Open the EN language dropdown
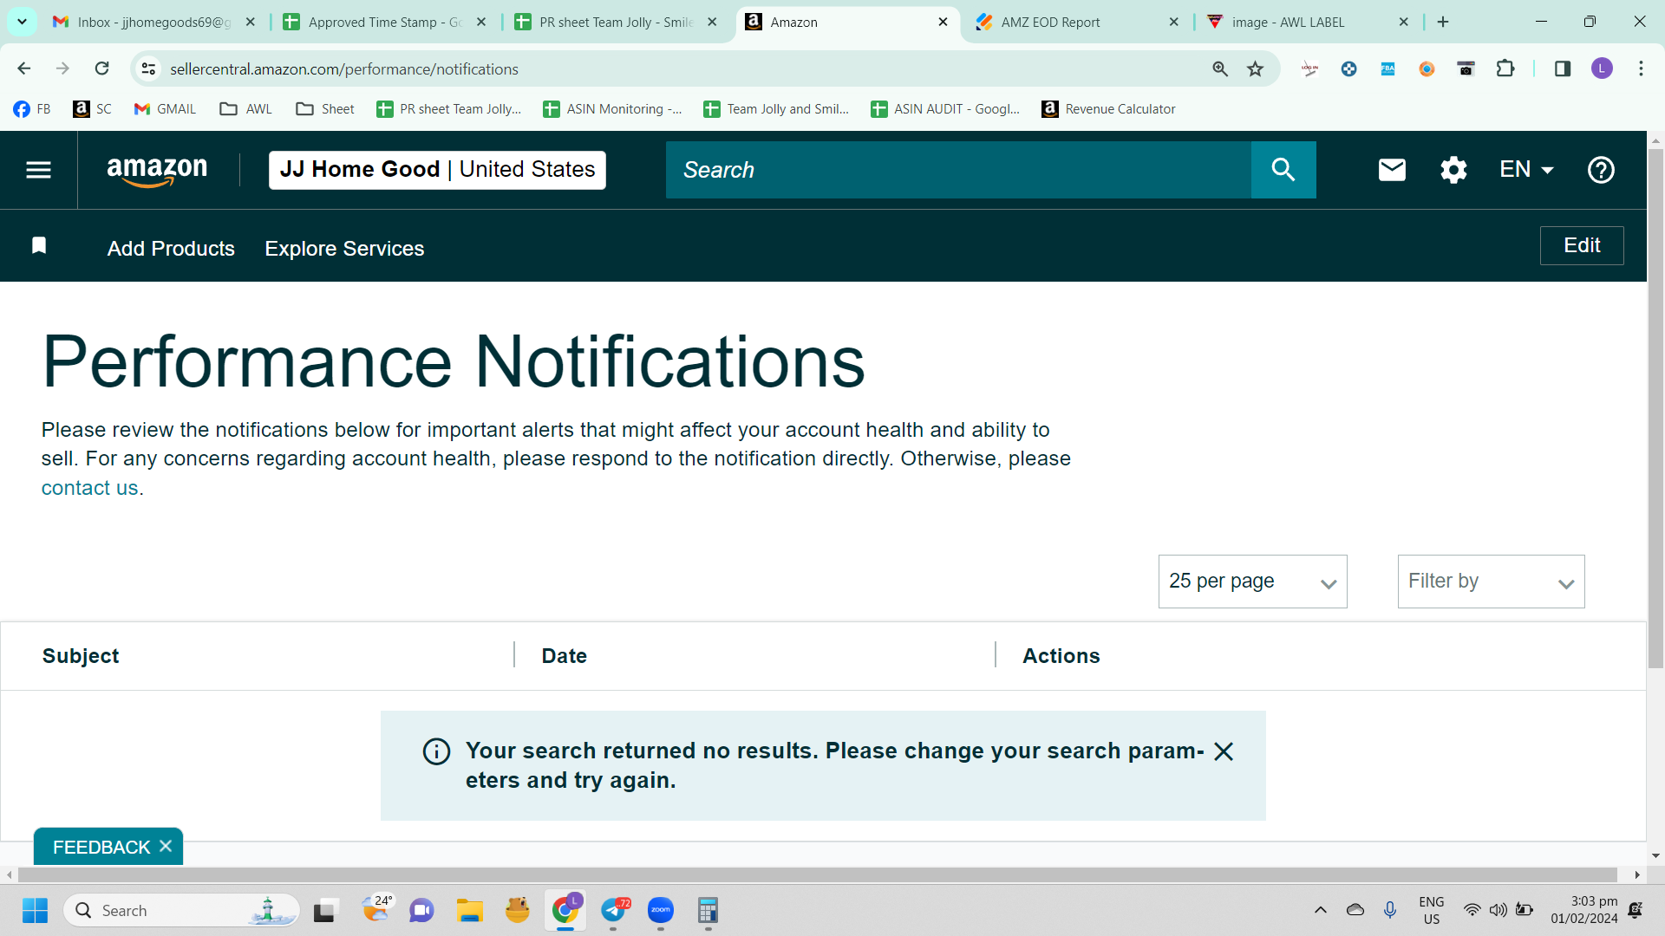 coord(1526,170)
